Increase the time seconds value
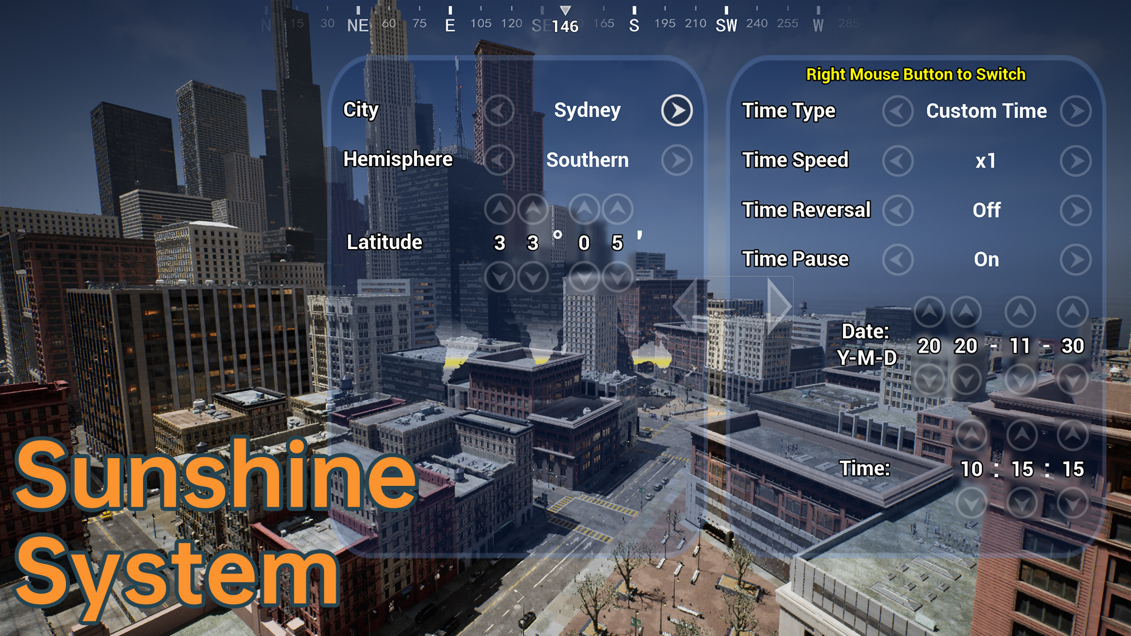The width and height of the screenshot is (1131, 636). pyautogui.click(x=1073, y=435)
